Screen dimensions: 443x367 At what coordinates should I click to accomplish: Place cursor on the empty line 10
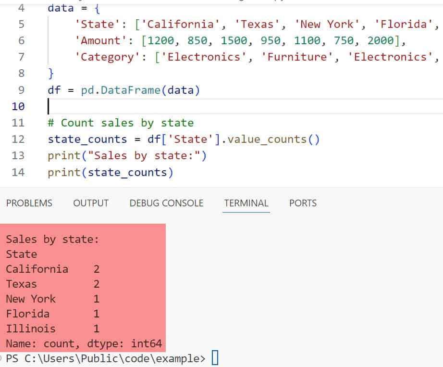point(144,106)
